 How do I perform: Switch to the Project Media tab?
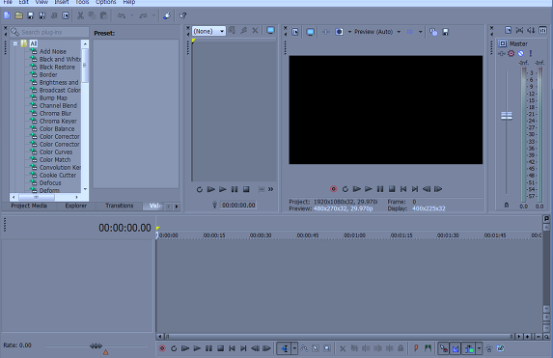pos(29,206)
